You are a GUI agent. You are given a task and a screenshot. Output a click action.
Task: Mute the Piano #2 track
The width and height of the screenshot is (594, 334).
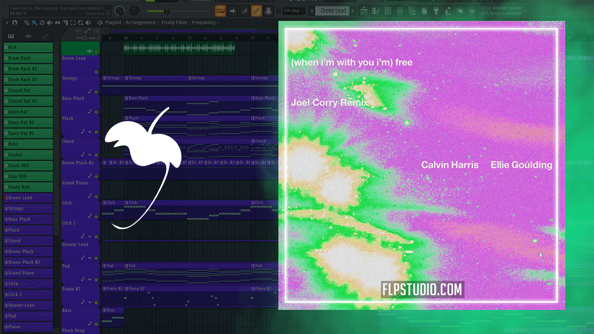pyautogui.click(x=96, y=302)
